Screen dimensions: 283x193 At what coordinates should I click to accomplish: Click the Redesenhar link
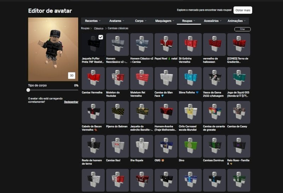(71, 102)
